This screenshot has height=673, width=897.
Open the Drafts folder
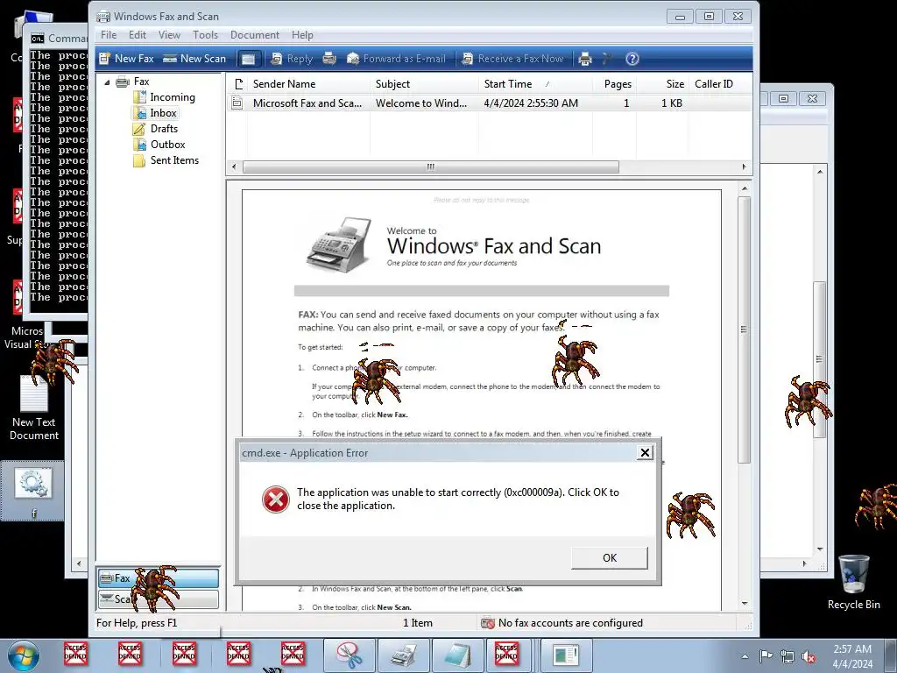point(164,129)
